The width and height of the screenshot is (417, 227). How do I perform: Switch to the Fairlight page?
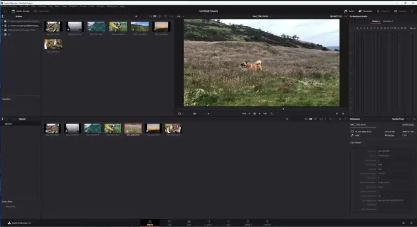pos(247,222)
